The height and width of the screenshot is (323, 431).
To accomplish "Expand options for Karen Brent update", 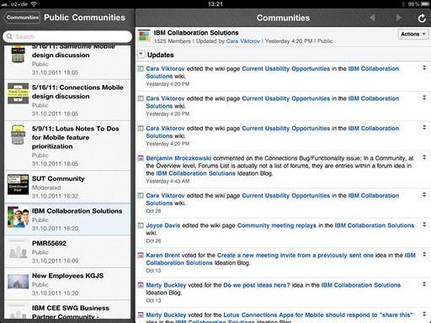I will click(424, 255).
